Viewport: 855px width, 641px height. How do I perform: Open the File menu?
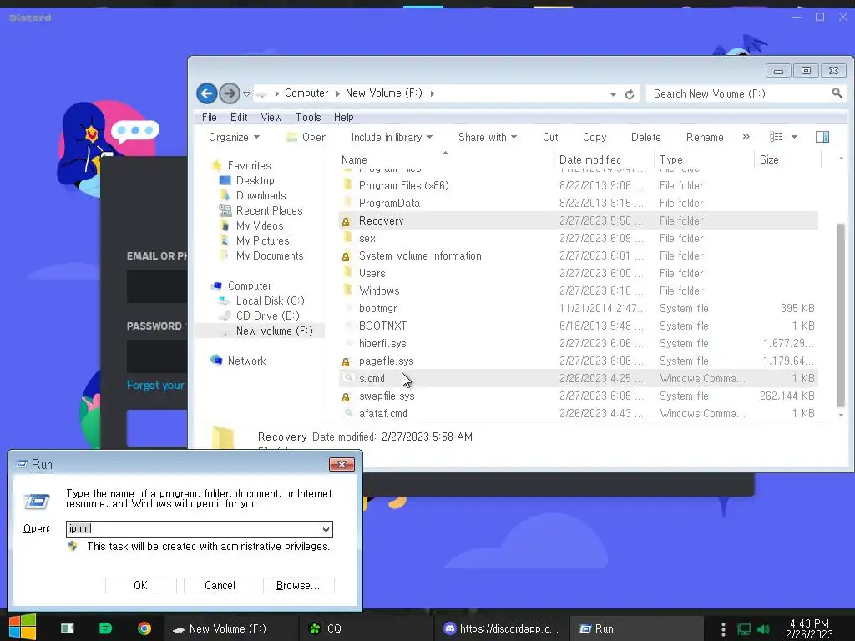[210, 117]
